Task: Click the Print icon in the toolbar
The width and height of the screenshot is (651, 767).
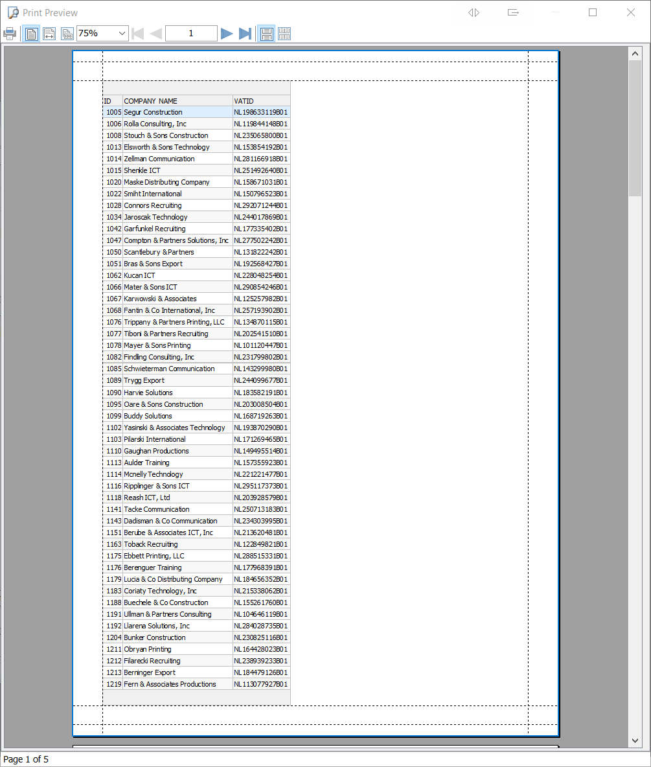Action: click(x=10, y=34)
